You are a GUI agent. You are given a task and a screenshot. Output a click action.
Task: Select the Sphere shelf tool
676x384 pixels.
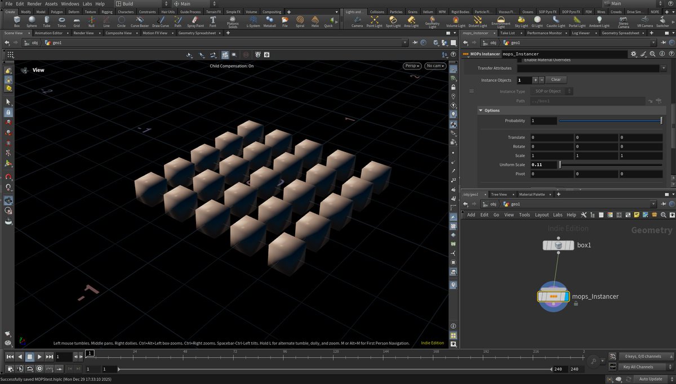pyautogui.click(x=32, y=21)
